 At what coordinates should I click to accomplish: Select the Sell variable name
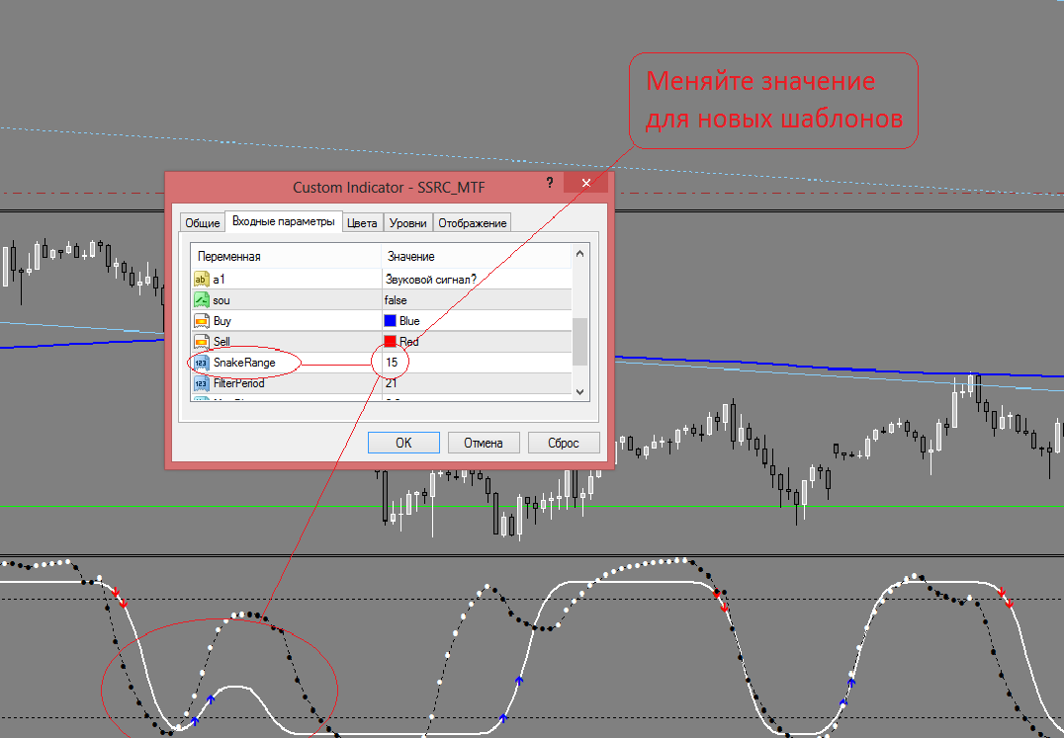[x=222, y=342]
